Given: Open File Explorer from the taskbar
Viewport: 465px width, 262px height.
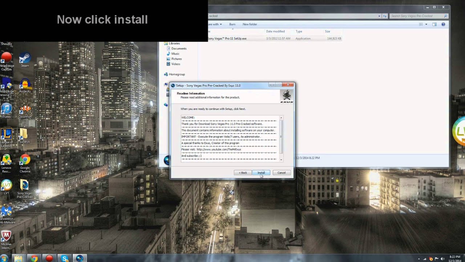Looking at the screenshot, I should pos(18,258).
